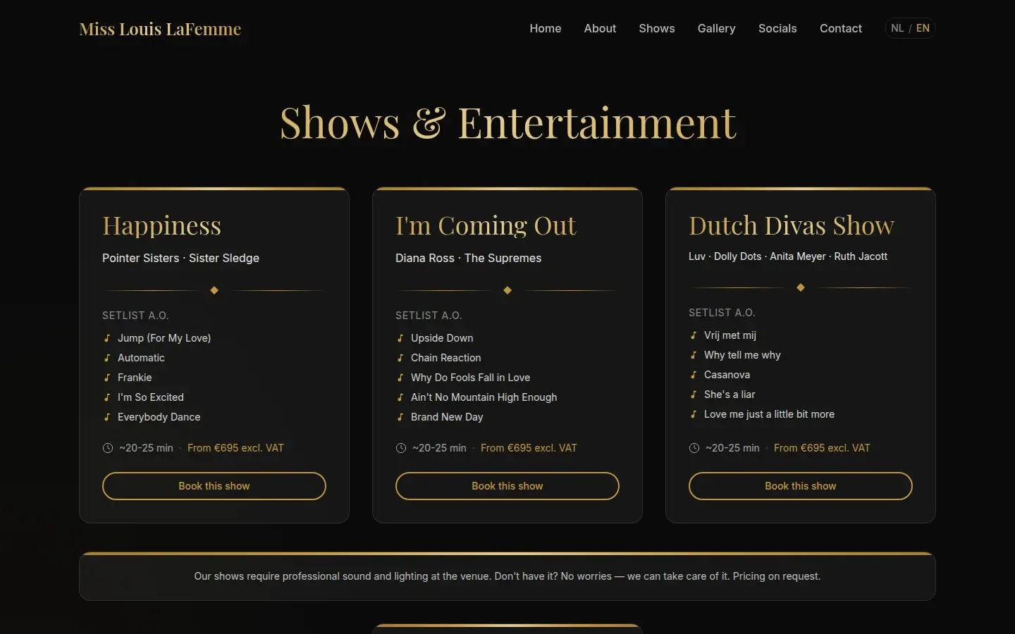The width and height of the screenshot is (1015, 634).
Task: Click the Diana Ross · The Supremes subtitle
Action: pyautogui.click(x=468, y=258)
